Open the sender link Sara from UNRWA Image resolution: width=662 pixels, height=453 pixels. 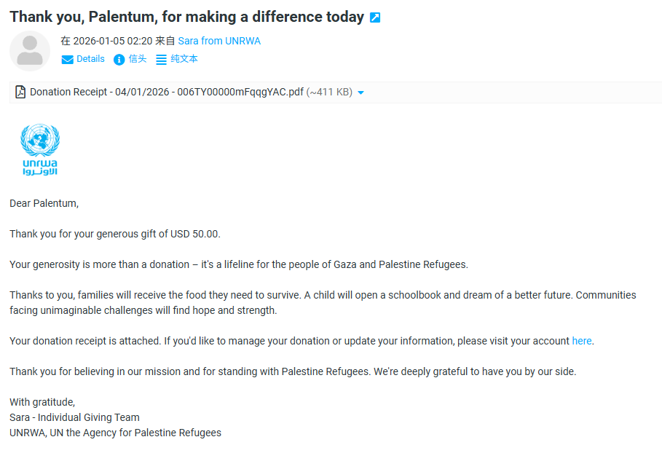(x=219, y=42)
